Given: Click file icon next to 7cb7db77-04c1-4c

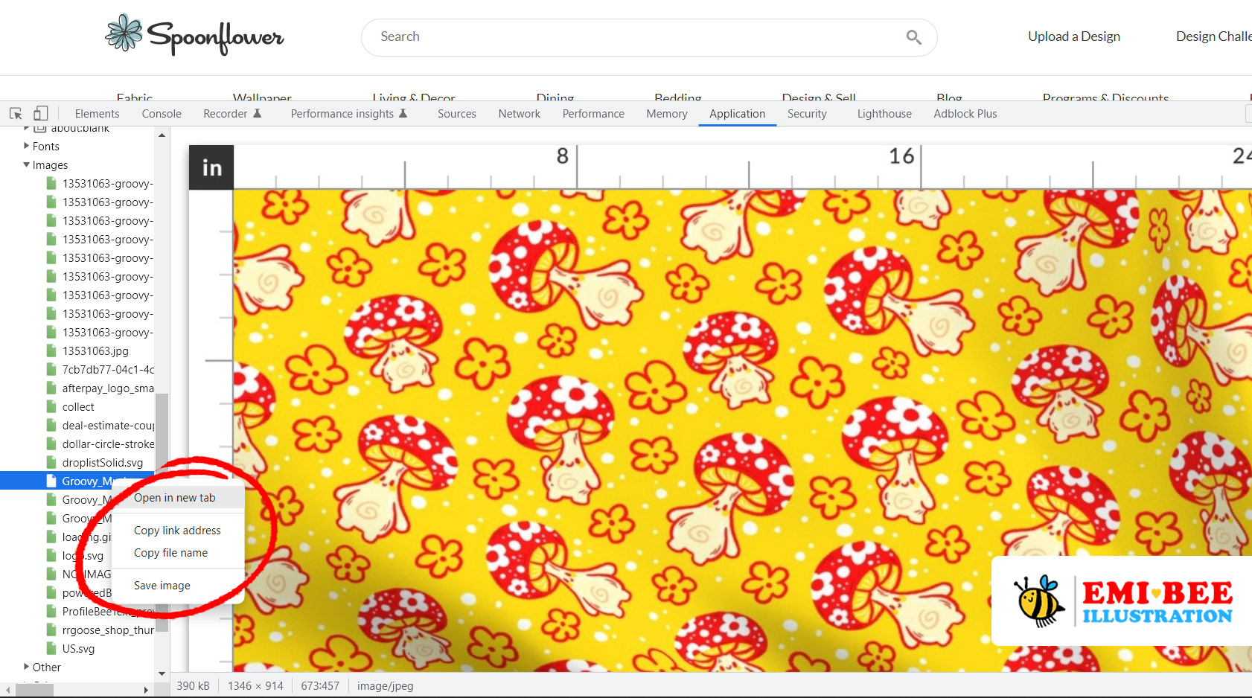Looking at the screenshot, I should 51,369.
